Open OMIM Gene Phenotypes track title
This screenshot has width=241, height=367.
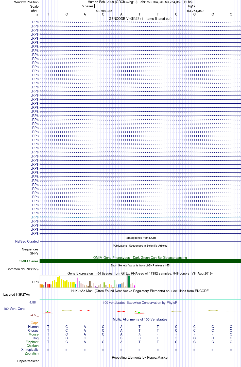(140, 258)
